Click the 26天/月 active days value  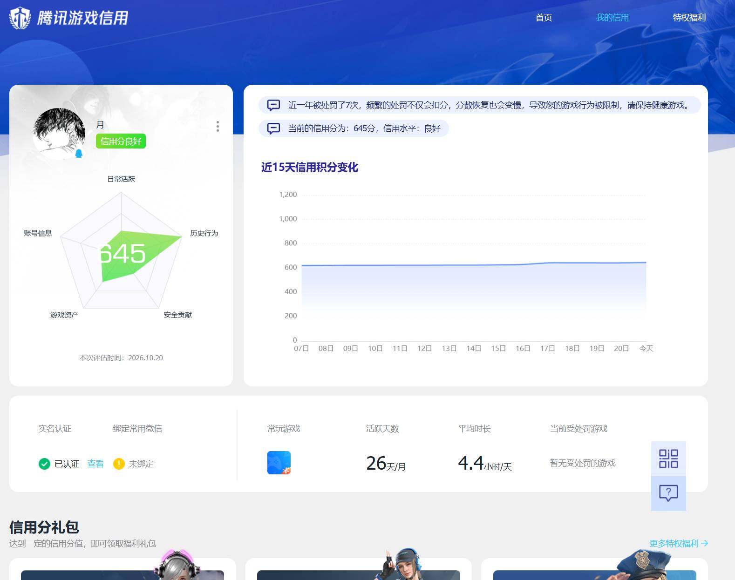386,464
